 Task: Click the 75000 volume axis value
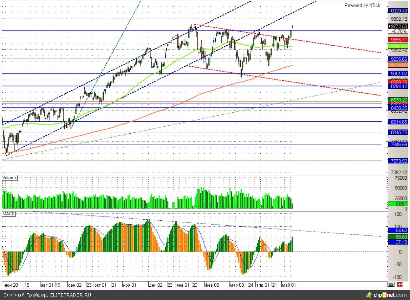click(401, 178)
